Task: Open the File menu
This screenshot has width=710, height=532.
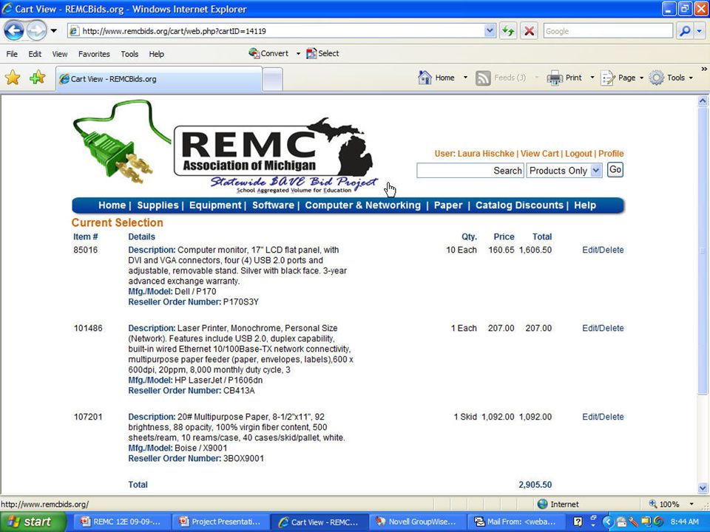Action: coord(12,54)
